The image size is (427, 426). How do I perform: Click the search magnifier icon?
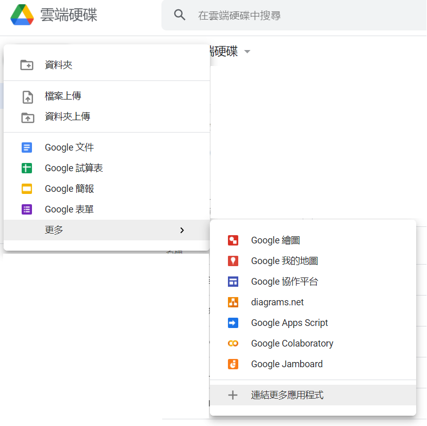coord(180,15)
